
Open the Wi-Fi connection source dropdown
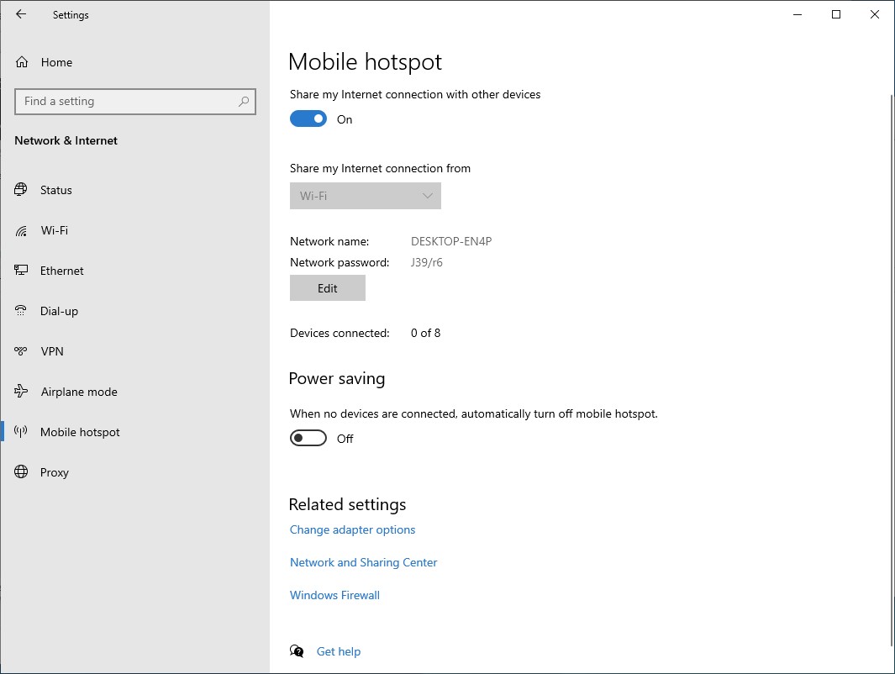pos(366,196)
